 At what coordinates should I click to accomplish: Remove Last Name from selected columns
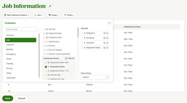[107, 43]
